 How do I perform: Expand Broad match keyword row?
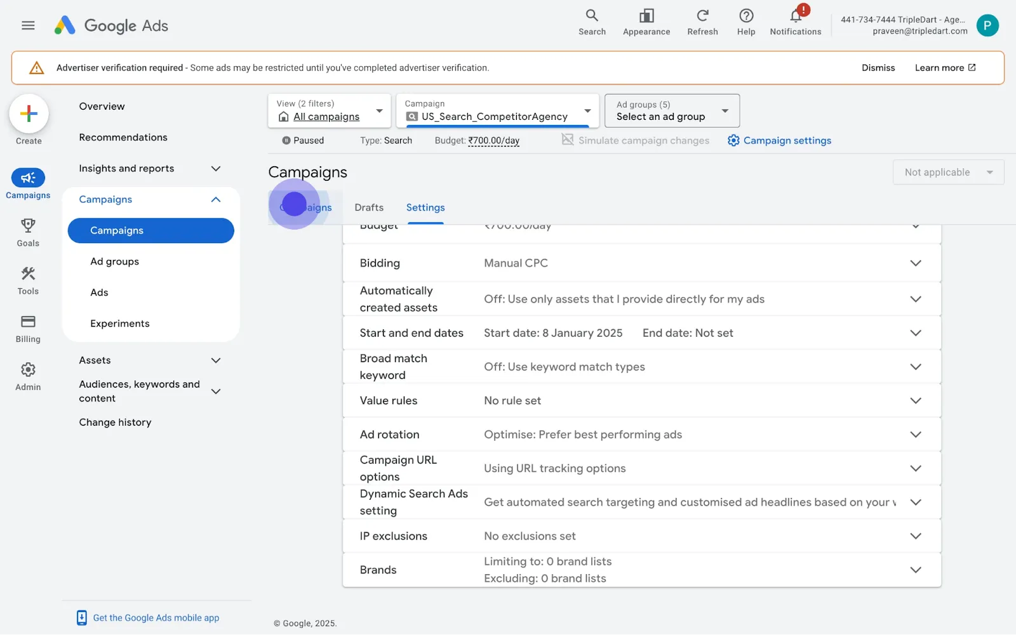(x=642, y=367)
